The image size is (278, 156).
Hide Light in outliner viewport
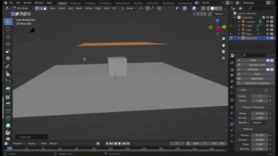click(268, 30)
